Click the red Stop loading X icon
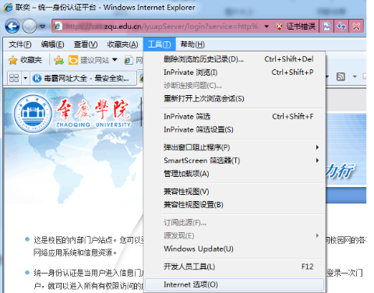 tap(356, 26)
